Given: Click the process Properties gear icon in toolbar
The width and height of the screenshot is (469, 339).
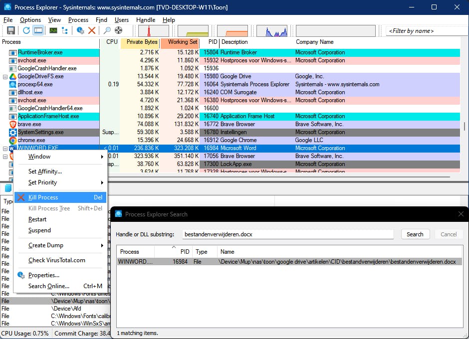Looking at the screenshot, I should (80, 30).
